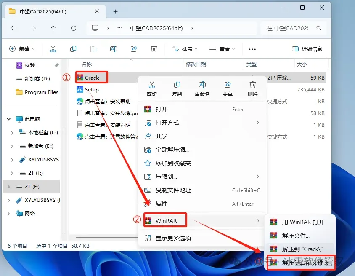Select the Crack archive file

click(92, 78)
